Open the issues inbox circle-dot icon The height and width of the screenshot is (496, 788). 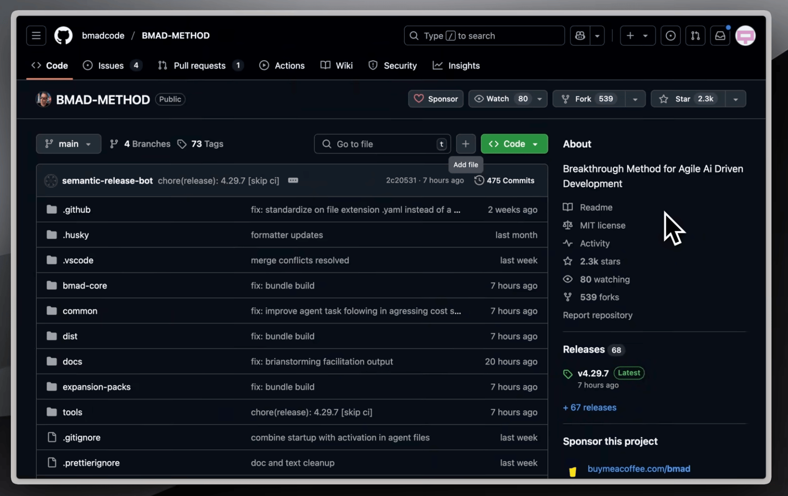point(671,35)
